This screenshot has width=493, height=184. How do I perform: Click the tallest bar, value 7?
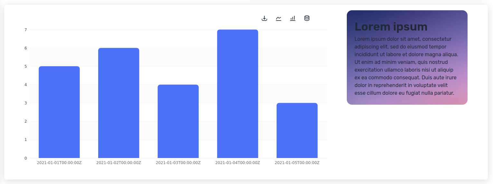pyautogui.click(x=238, y=94)
